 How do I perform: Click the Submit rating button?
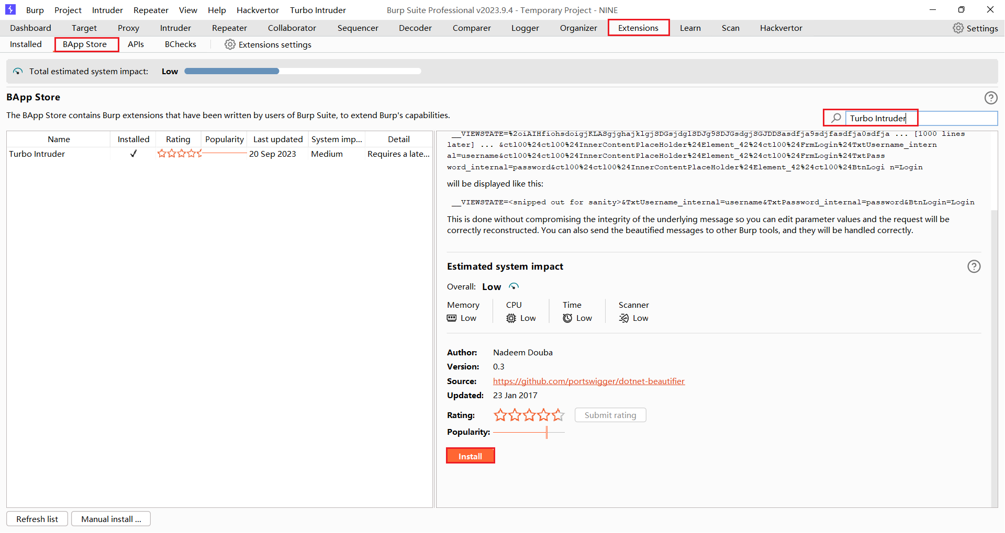pos(610,415)
